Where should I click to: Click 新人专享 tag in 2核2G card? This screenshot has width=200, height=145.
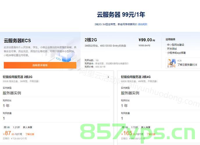click(x=28, y=127)
